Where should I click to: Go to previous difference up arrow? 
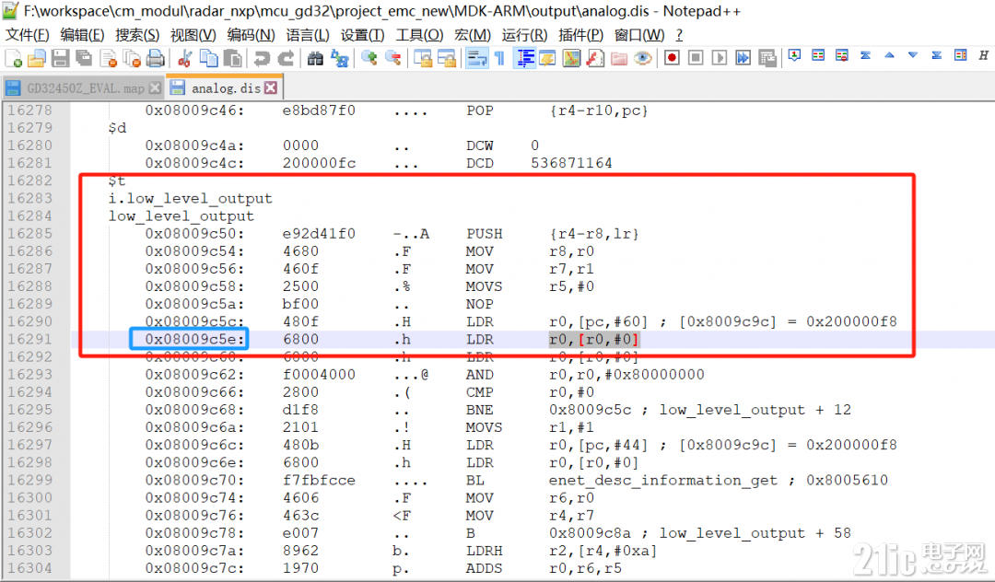click(x=889, y=56)
